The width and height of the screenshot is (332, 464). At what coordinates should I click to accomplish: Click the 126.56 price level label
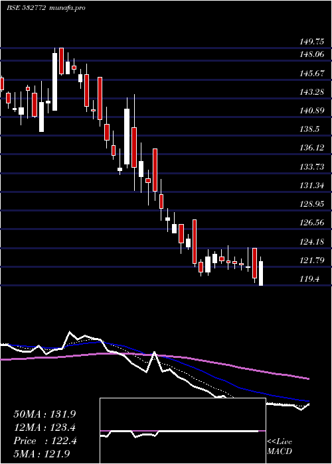(x=312, y=223)
